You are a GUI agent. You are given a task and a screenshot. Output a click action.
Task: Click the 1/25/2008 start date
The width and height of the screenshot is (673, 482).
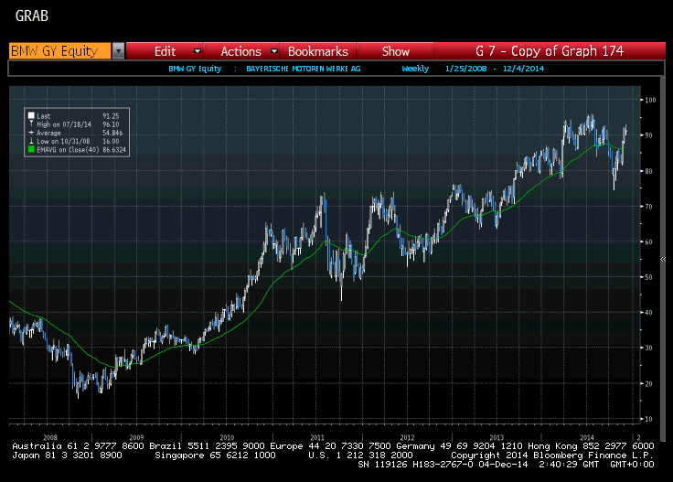pos(463,69)
